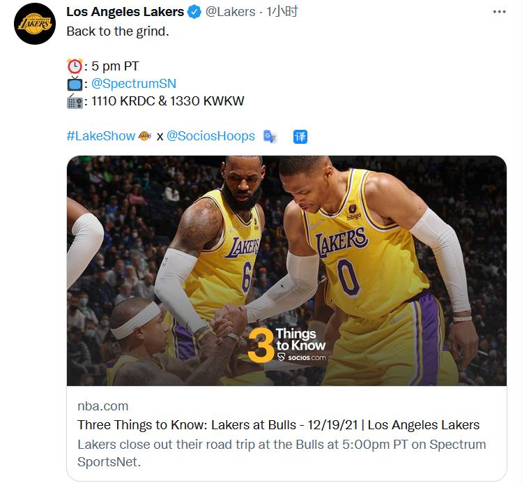This screenshot has height=483, width=522.
Task: Open the three-dot more options menu
Action: coord(500,12)
